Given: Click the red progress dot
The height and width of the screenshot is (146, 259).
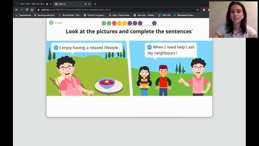Looking at the screenshot, I should click(114, 23).
